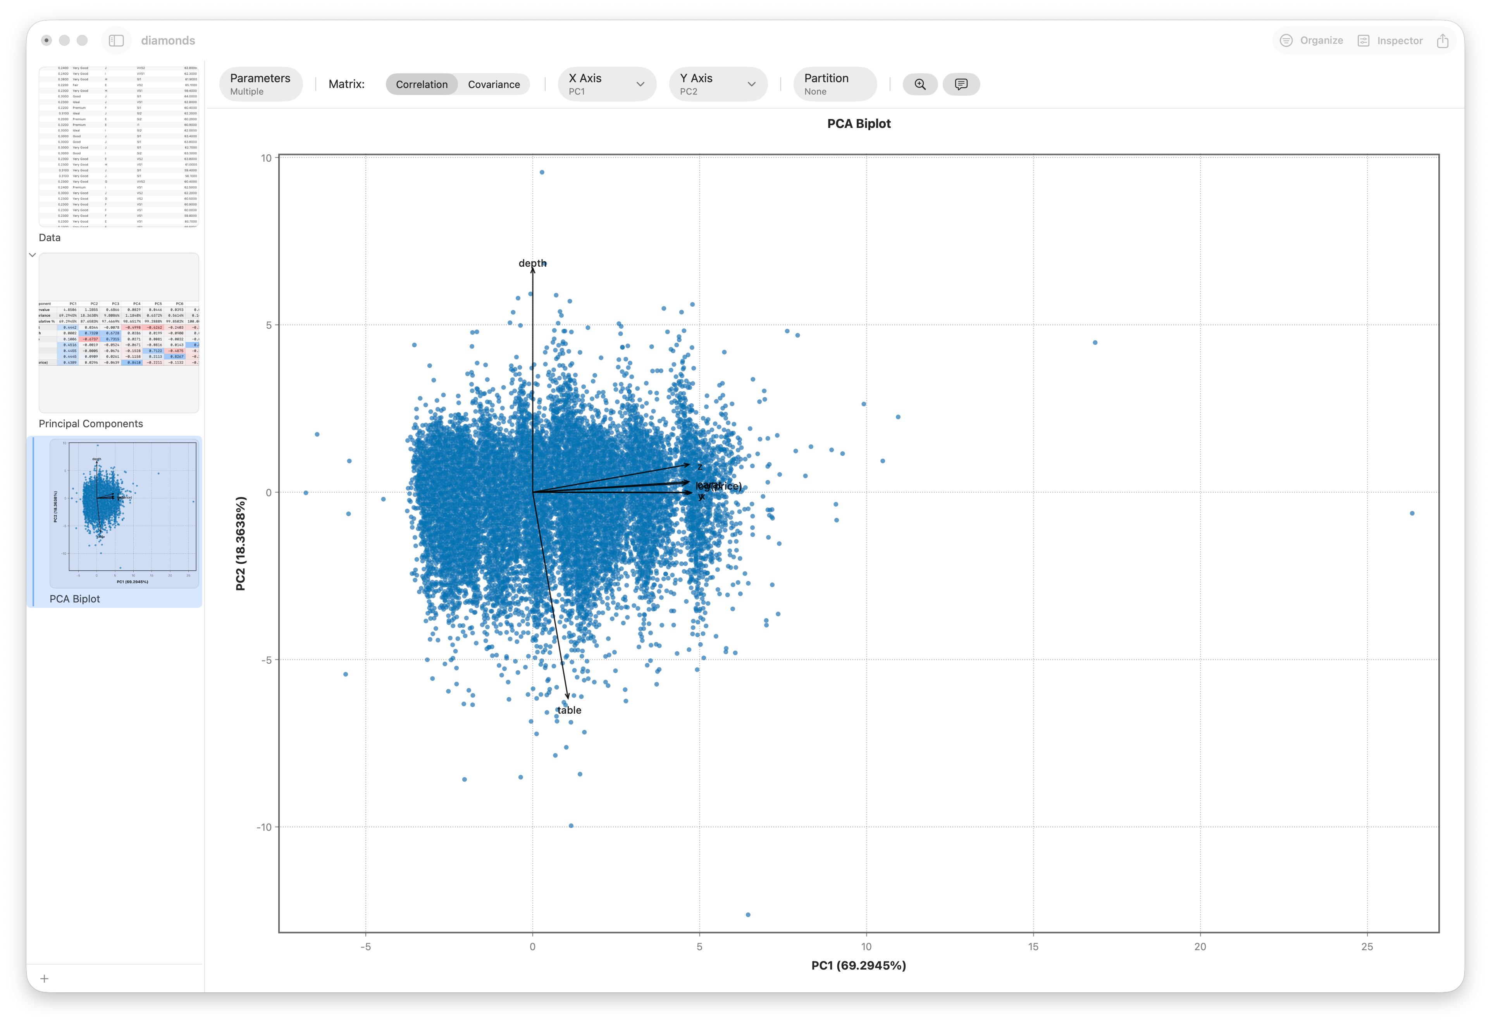The width and height of the screenshot is (1491, 1025).
Task: Click the diamonds document title
Action: tap(168, 40)
